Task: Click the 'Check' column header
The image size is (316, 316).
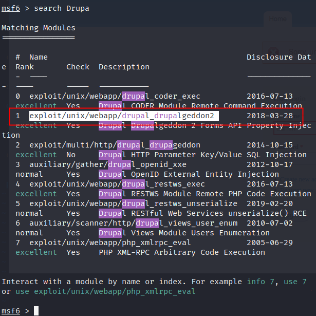Action: tap(78, 67)
